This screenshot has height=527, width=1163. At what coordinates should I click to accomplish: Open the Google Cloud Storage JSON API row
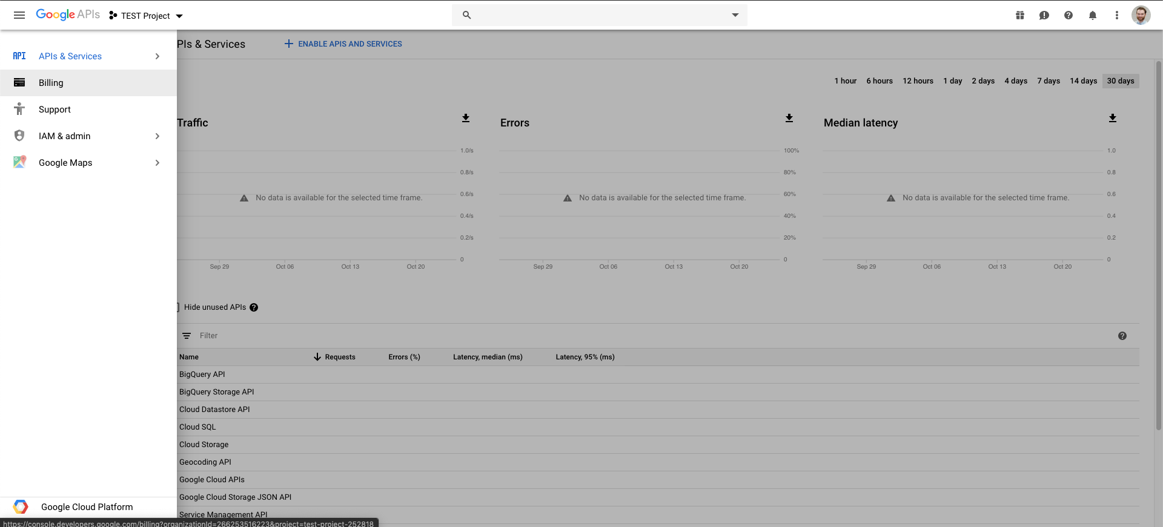(658, 497)
